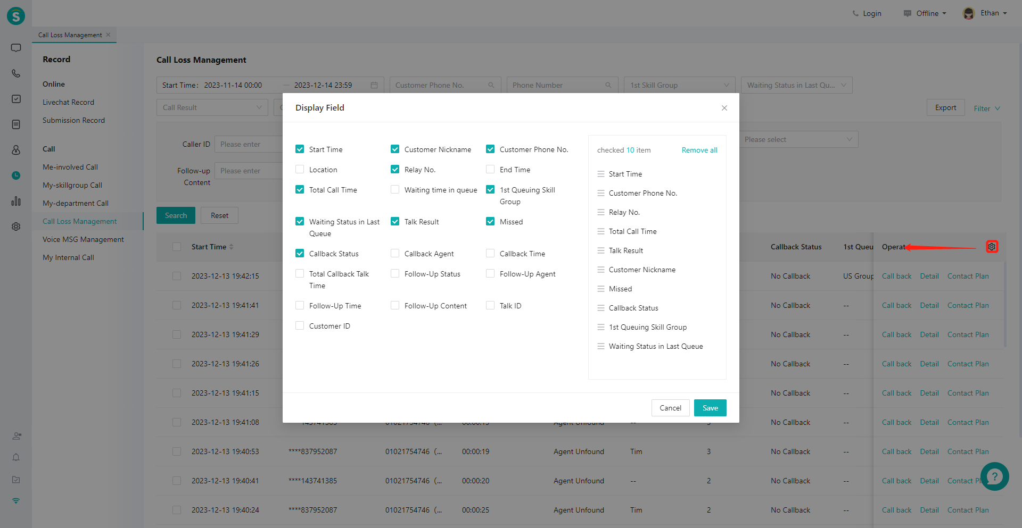The height and width of the screenshot is (528, 1022).
Task: Open the Ethan account menu
Action: click(x=993, y=13)
